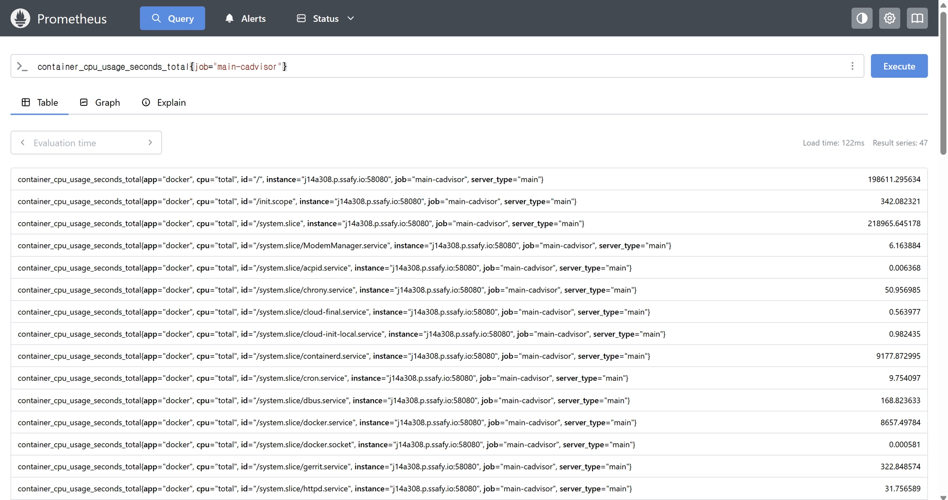
Task: Select the cloud-init-local.service series row
Action: (x=469, y=334)
